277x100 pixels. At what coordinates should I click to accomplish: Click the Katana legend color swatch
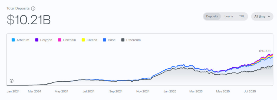83,40
